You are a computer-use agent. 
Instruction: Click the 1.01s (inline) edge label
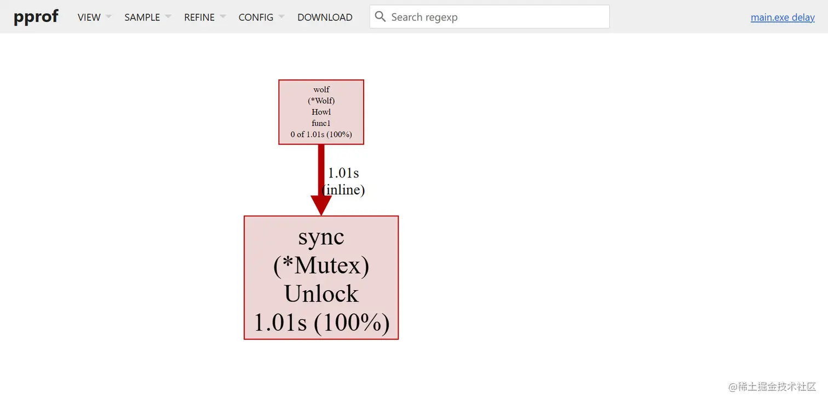[x=343, y=181]
